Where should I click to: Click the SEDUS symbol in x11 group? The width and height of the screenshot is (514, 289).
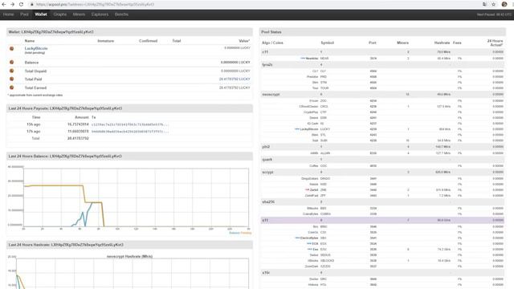(325, 255)
